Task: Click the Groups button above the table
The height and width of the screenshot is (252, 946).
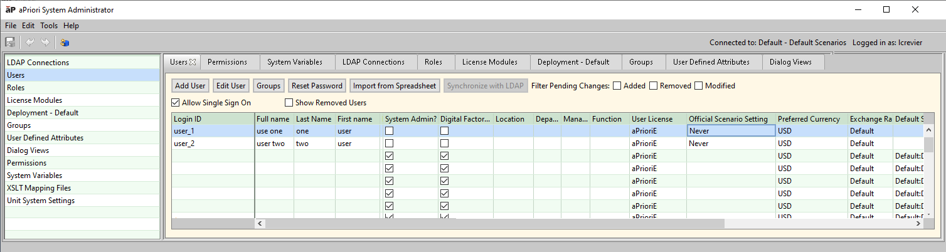Action: tap(268, 86)
